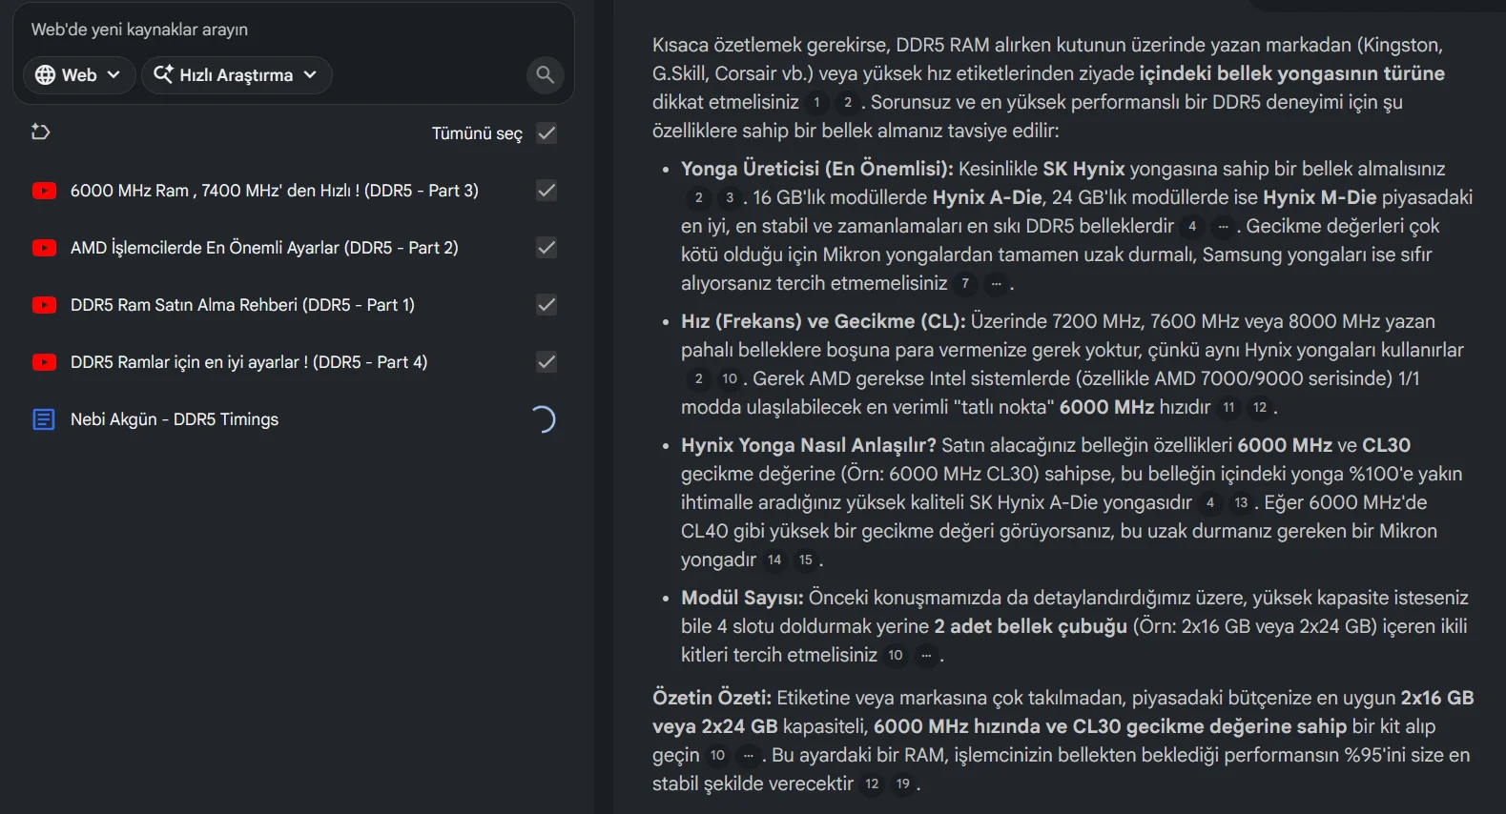This screenshot has width=1506, height=814.
Task: Open citation 10 before 'Gerek AMD gerekse Intel'
Action: (x=730, y=379)
